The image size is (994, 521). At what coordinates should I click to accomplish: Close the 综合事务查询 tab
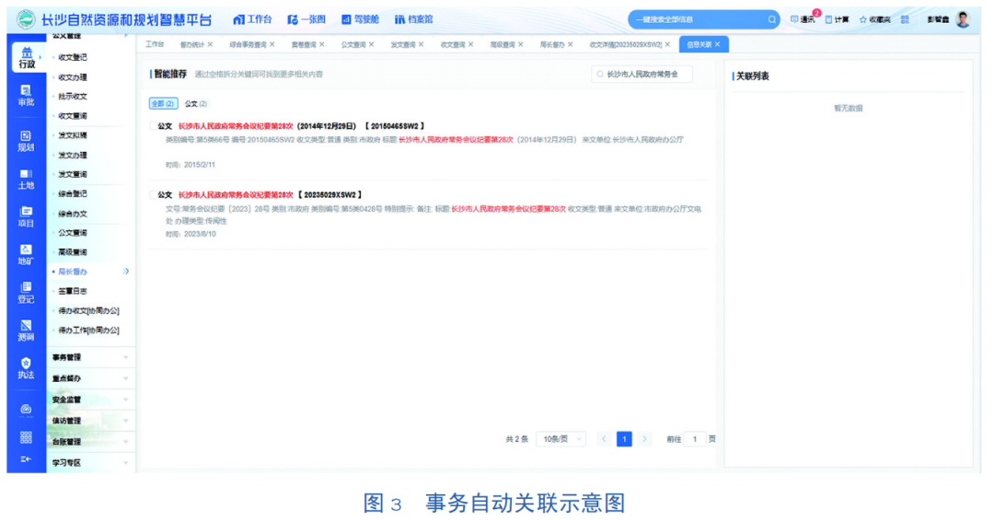(x=272, y=44)
